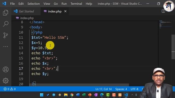
Task: Open the Source Control view
Action: pyautogui.click(x=5, y=35)
